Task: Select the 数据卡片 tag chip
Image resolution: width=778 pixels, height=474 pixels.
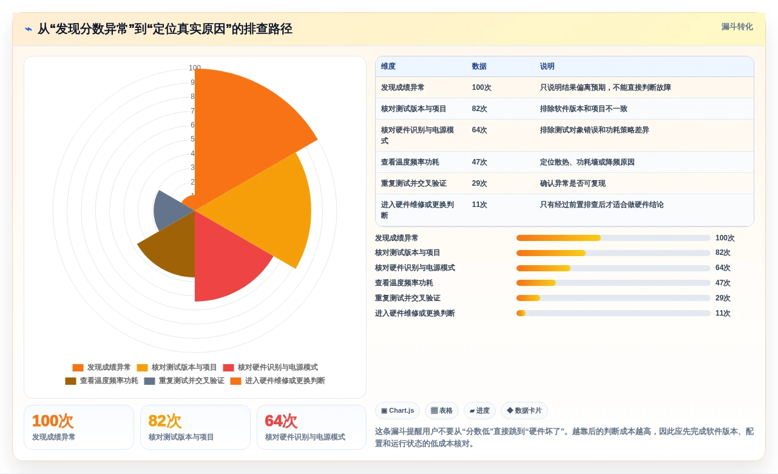Action: pyautogui.click(x=524, y=411)
